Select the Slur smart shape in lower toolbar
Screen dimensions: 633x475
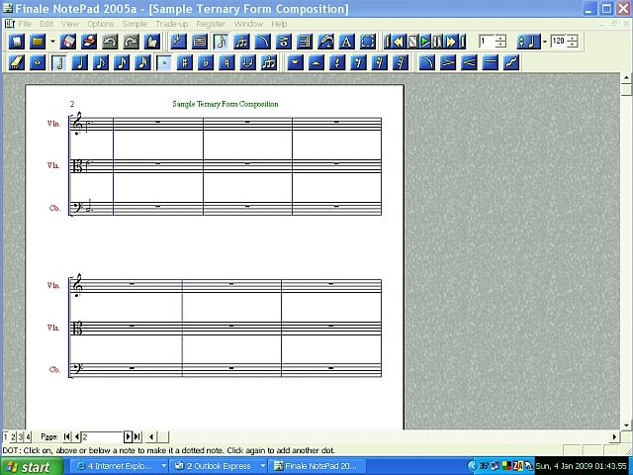[426, 63]
